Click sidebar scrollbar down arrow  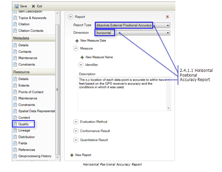pos(57,157)
